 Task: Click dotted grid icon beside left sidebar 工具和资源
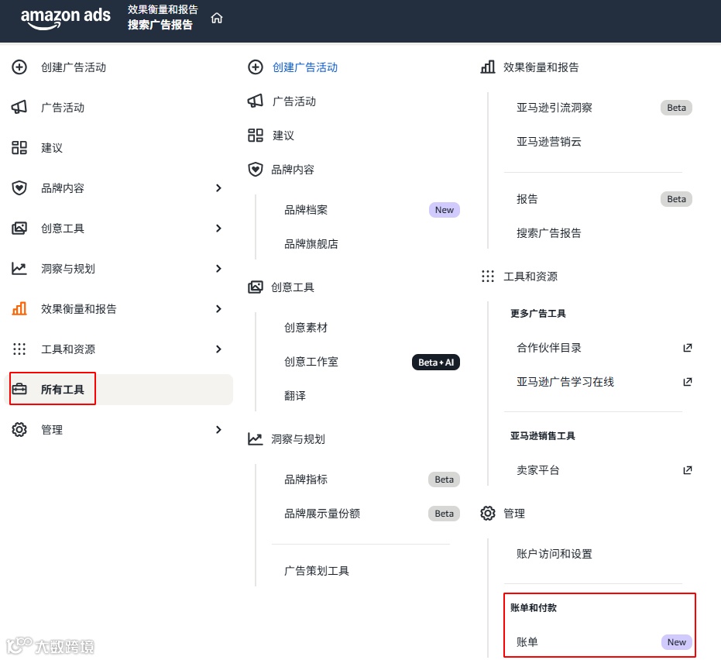coord(19,349)
